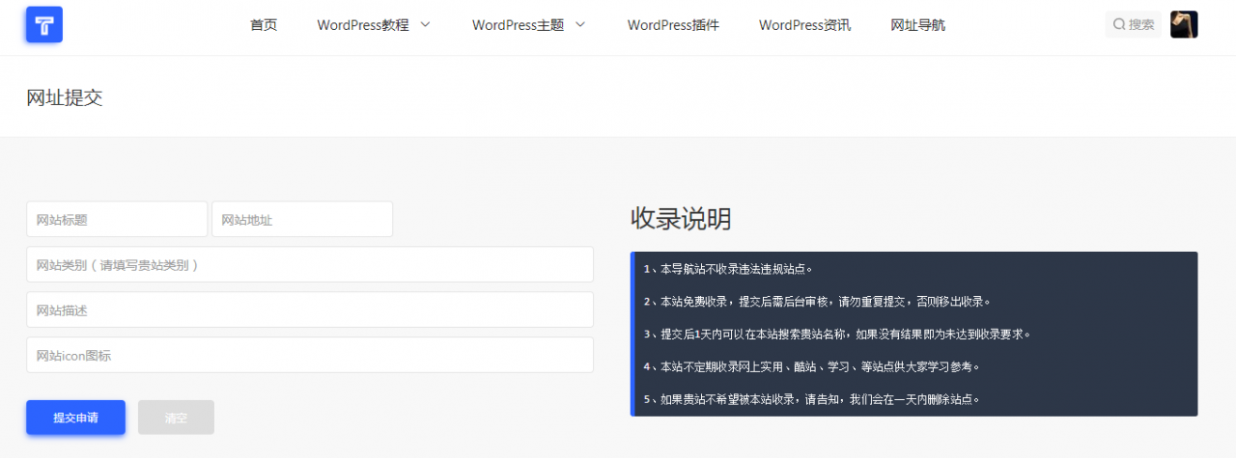Image resolution: width=1236 pixels, height=458 pixels.
Task: Click into the 网站地址 field
Action: click(302, 219)
